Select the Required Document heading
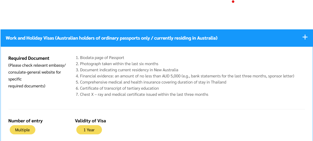The width and height of the screenshot is (313, 141). click(x=29, y=58)
